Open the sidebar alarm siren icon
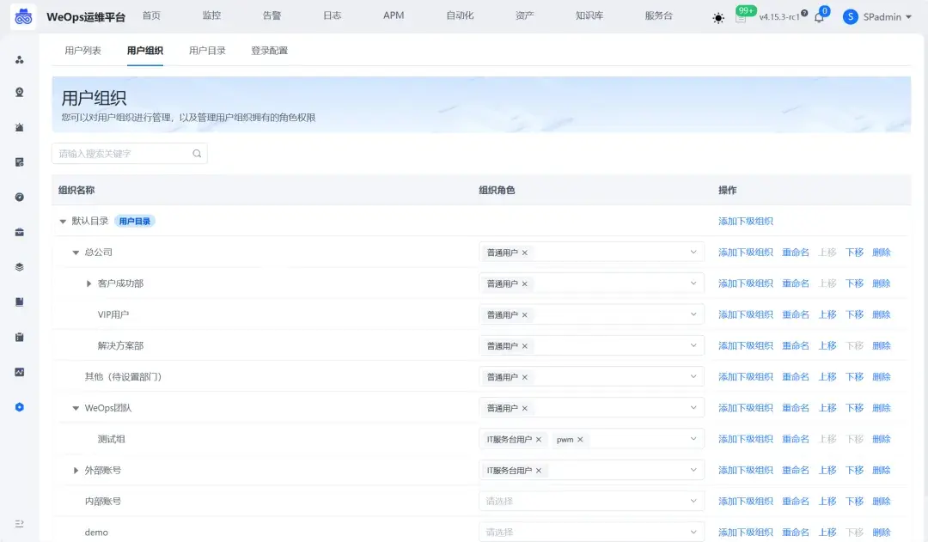This screenshot has width=928, height=542. point(20,127)
